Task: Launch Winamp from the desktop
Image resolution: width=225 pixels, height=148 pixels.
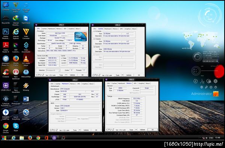Action: pyautogui.click(x=26, y=87)
